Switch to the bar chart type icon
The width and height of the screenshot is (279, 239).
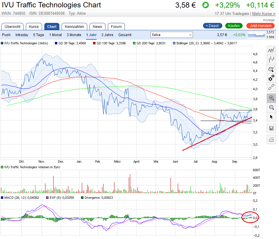[271, 60]
